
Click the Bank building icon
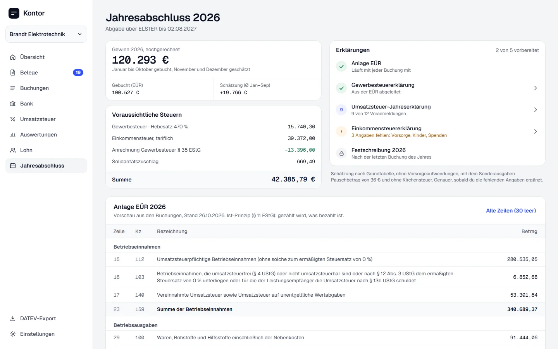click(13, 104)
